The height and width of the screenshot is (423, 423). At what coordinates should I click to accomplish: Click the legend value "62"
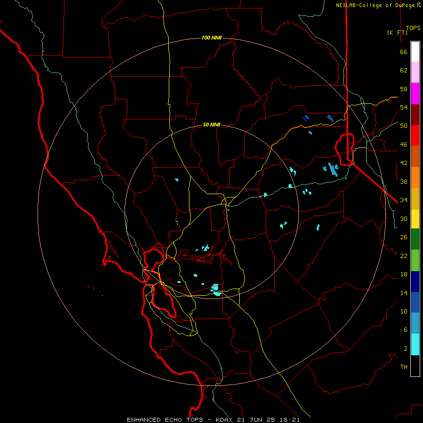tap(404, 70)
